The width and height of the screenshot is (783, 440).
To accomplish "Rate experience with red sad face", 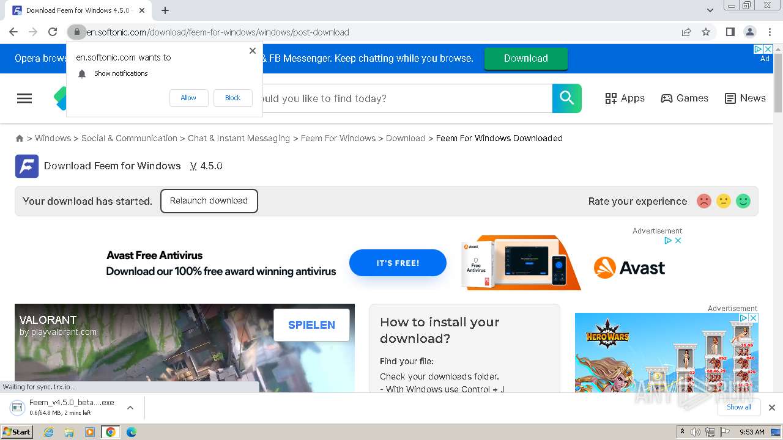I will (x=704, y=201).
